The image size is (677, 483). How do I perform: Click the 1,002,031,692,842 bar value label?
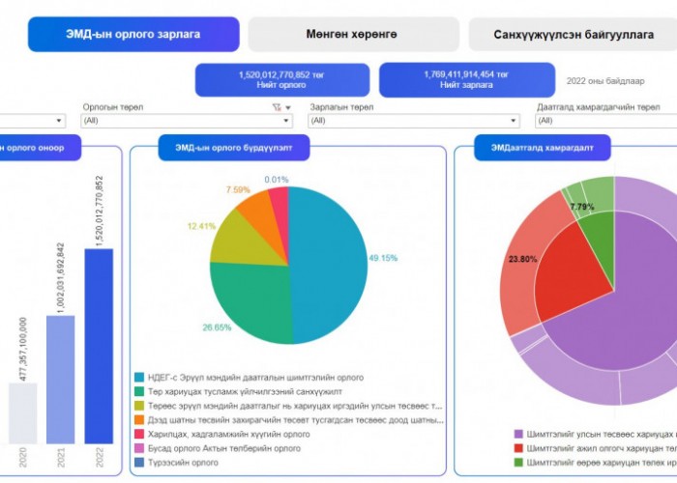60,278
